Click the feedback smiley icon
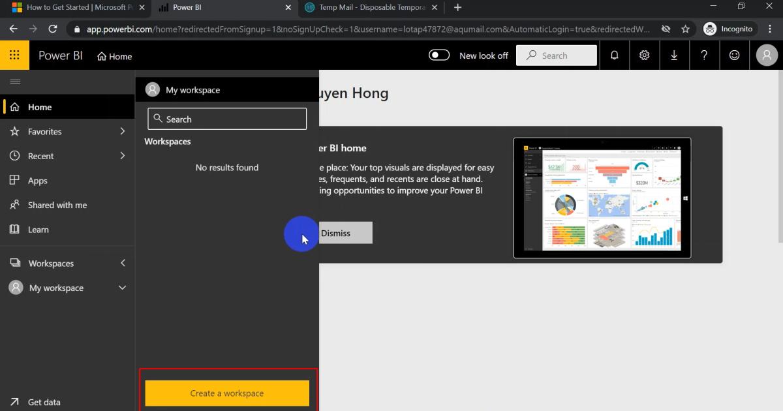 (x=734, y=55)
